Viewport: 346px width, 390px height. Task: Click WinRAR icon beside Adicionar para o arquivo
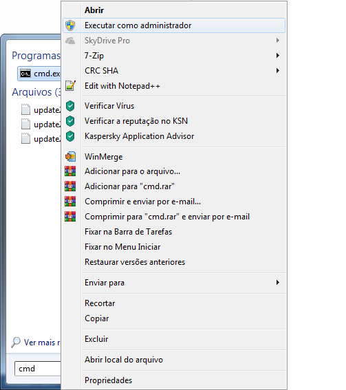tap(70, 171)
